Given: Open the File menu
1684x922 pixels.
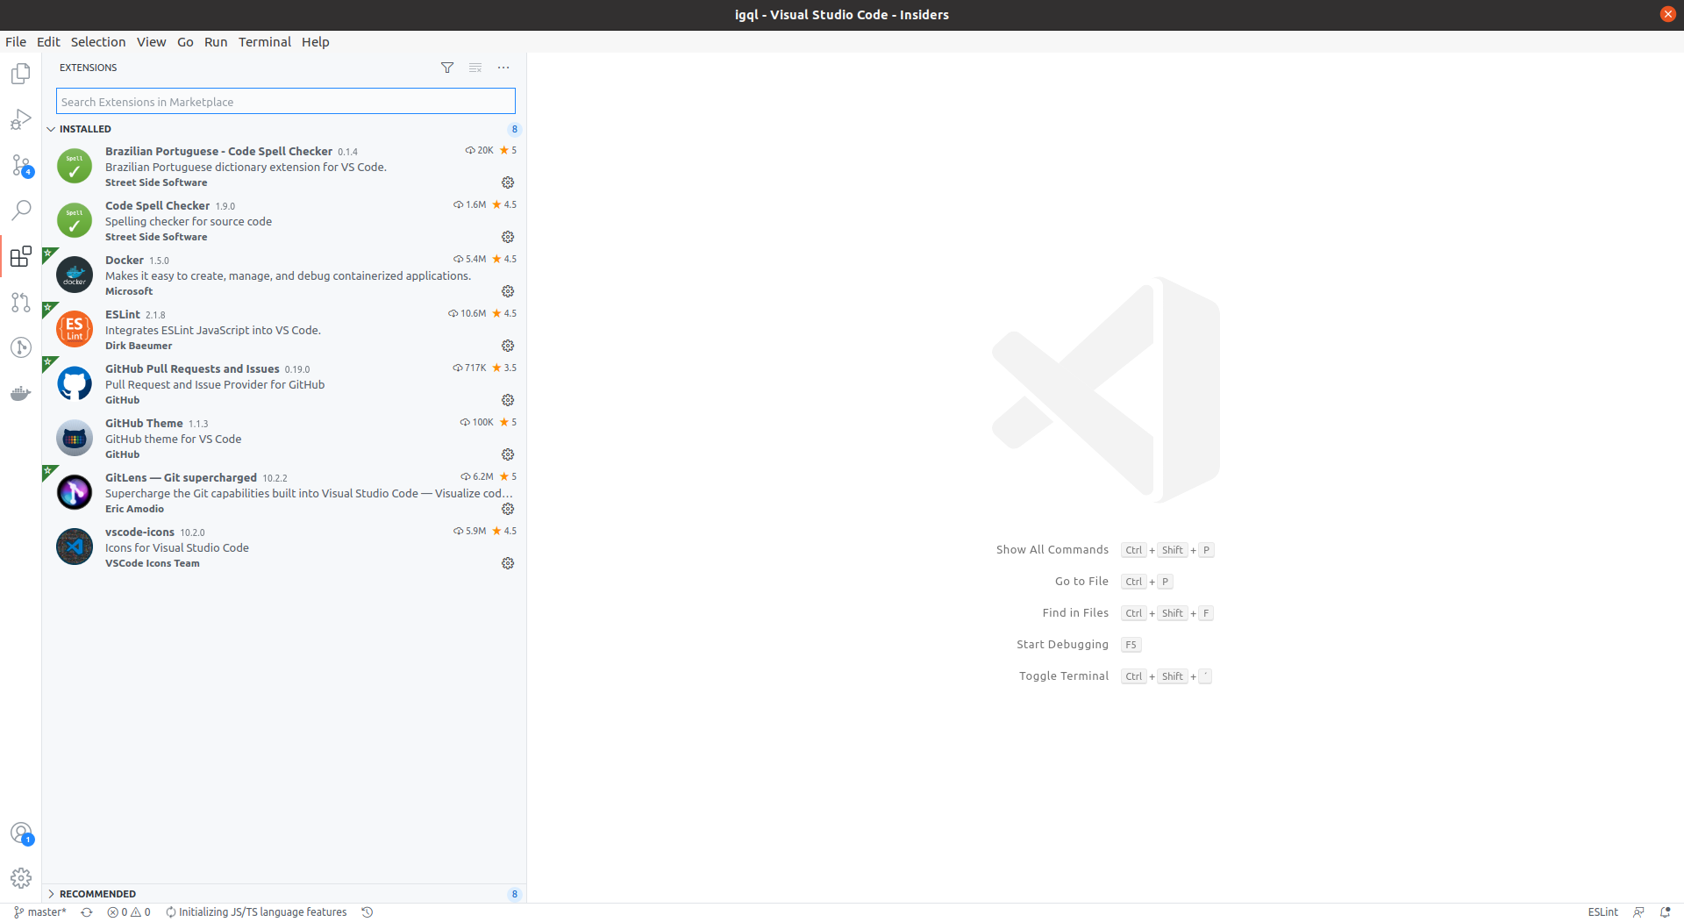Looking at the screenshot, I should tap(16, 42).
